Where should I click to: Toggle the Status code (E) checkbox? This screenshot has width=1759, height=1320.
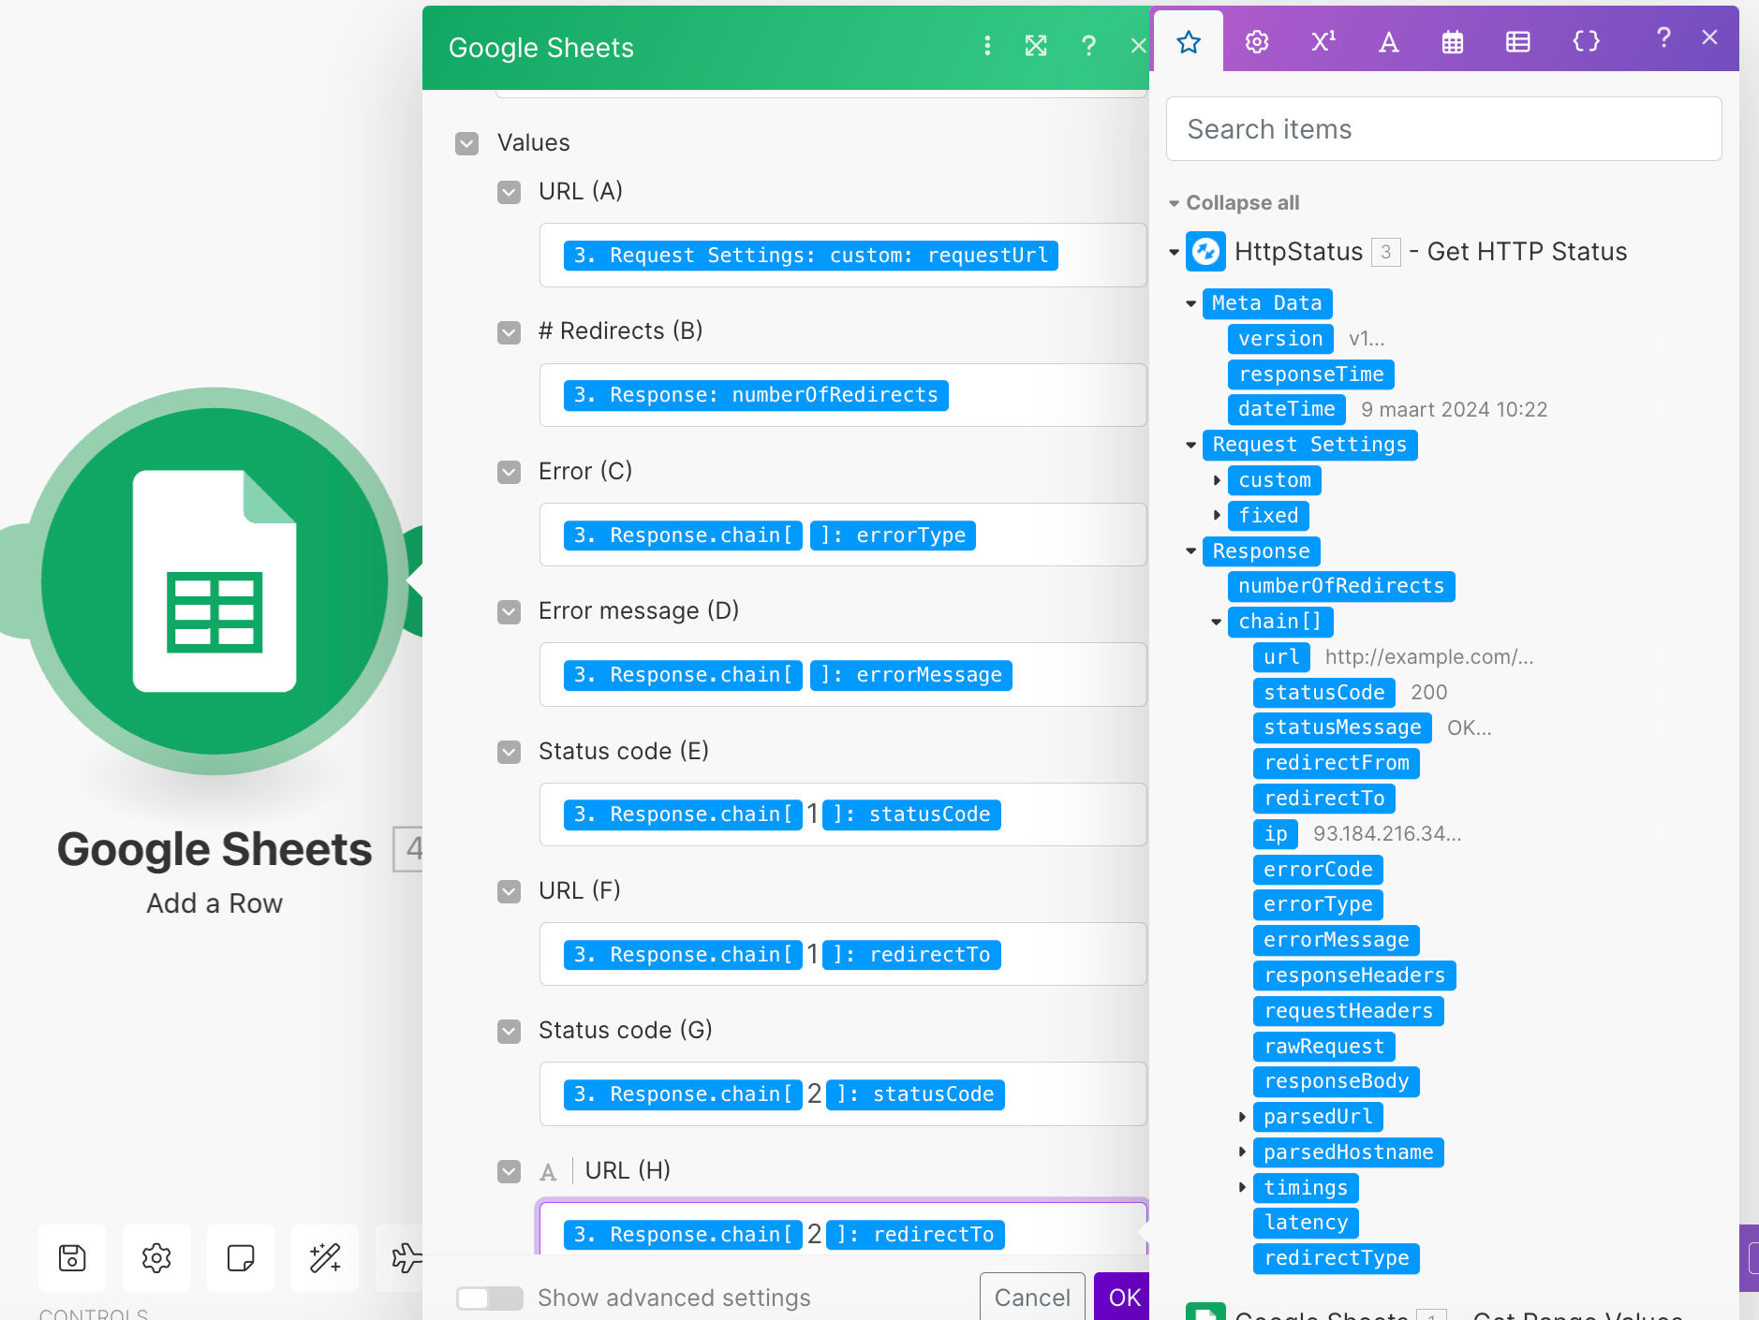pyautogui.click(x=509, y=752)
